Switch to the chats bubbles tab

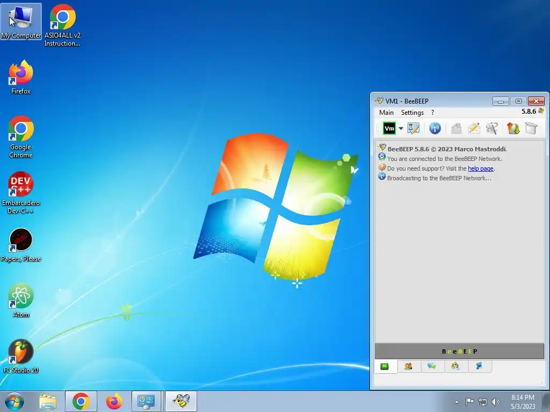point(432,366)
